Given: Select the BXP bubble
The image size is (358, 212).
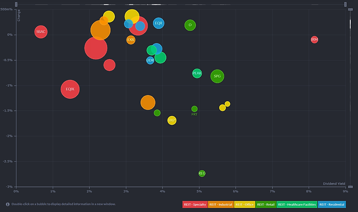Looking at the screenshot, I should (x=172, y=121).
